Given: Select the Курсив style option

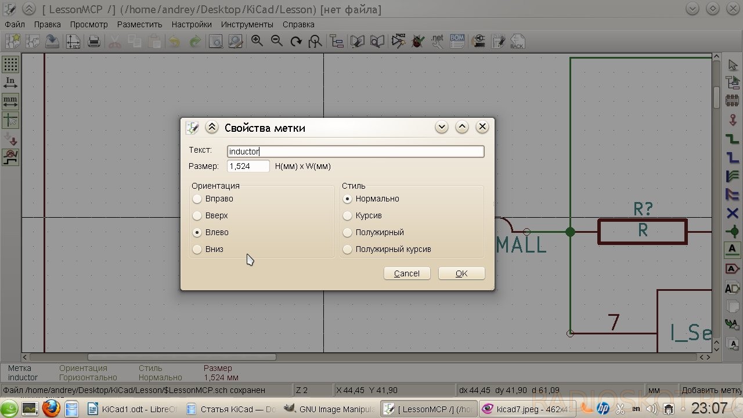Looking at the screenshot, I should (348, 216).
